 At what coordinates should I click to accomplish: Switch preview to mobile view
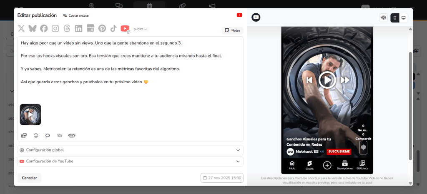pos(395,17)
